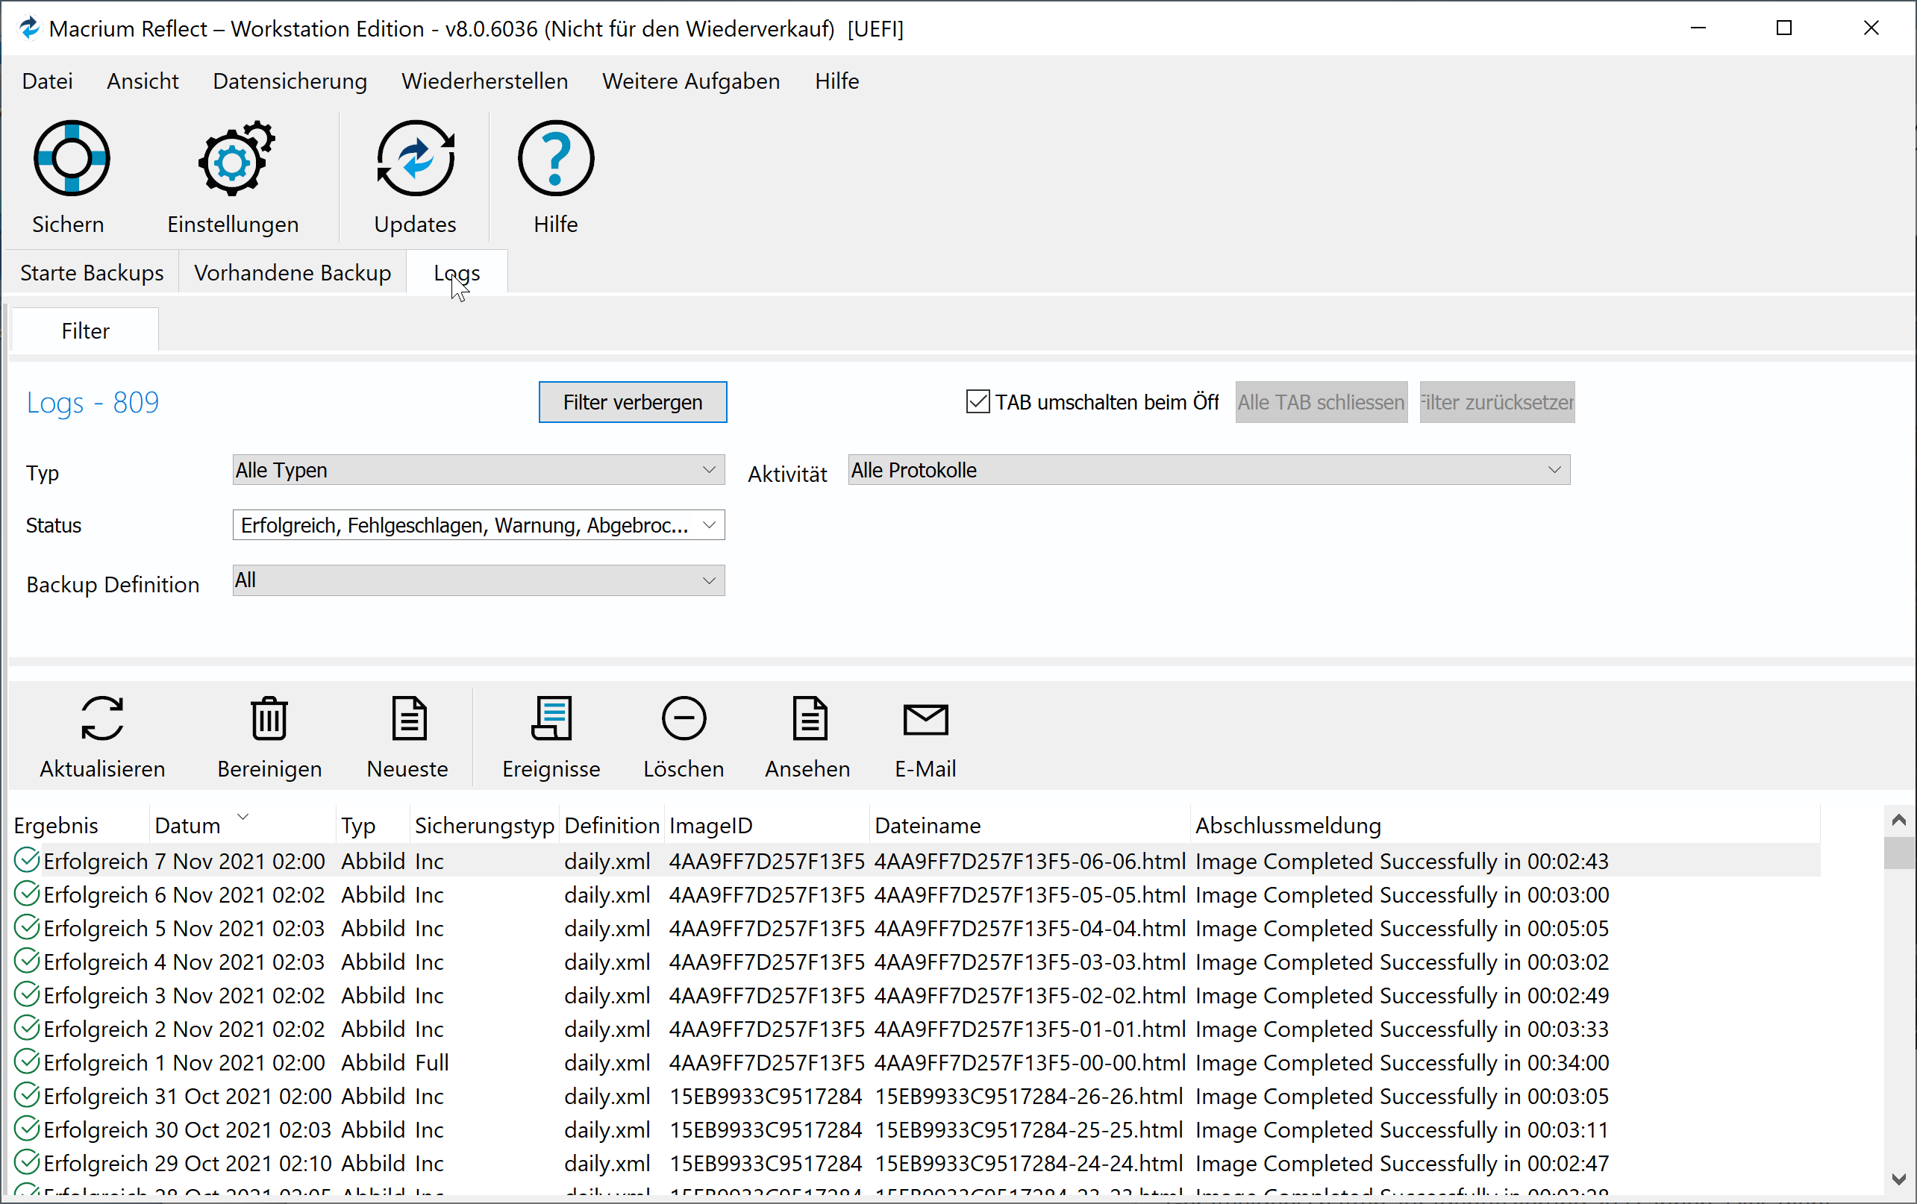Open Ereignisse events icon
The width and height of the screenshot is (1917, 1204).
(x=551, y=718)
